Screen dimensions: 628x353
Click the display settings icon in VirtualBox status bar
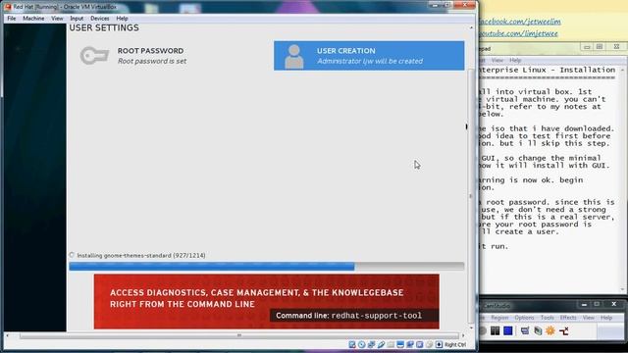tap(400, 344)
